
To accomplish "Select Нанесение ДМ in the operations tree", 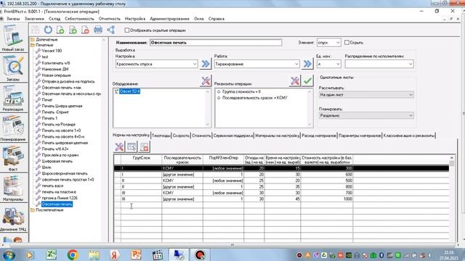I will pos(55,69).
